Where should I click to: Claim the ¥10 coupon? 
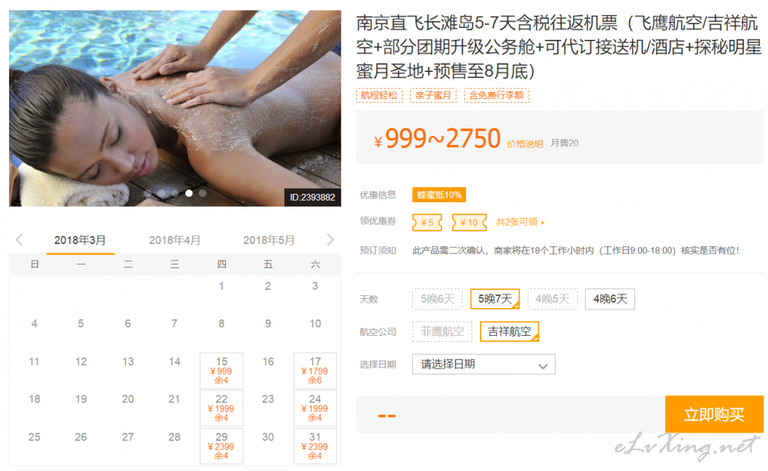tap(468, 222)
